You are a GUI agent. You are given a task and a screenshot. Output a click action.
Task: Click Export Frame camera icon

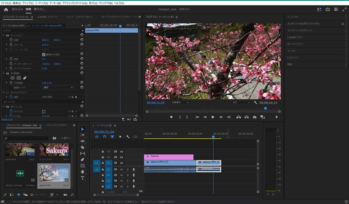pyautogui.click(x=255, y=117)
